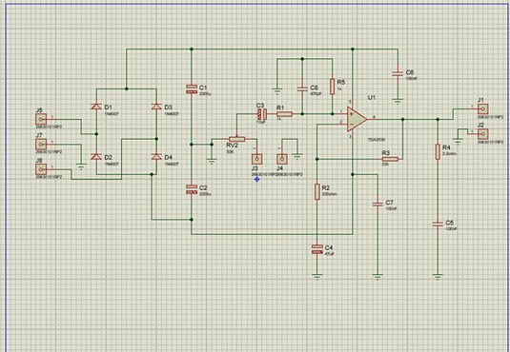The width and height of the screenshot is (510, 352).
Task: Select connector J3 terminal
Action: coord(257,159)
